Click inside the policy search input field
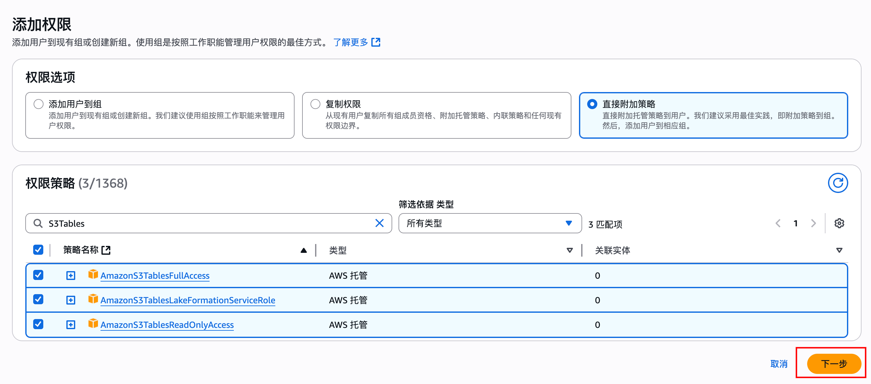This screenshot has width=871, height=384. 169,223
